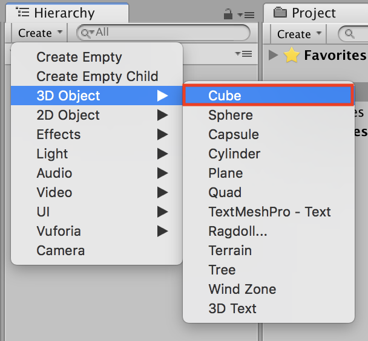Select TextMeshPro - Text option
The width and height of the screenshot is (368, 341).
pyautogui.click(x=269, y=212)
